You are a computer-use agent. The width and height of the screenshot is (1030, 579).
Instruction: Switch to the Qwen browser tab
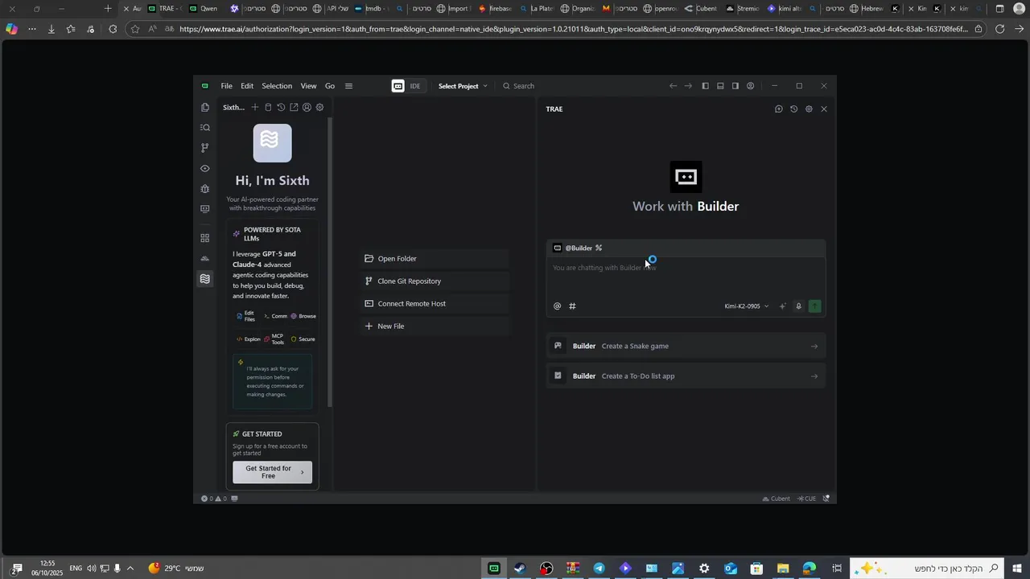coord(204,9)
